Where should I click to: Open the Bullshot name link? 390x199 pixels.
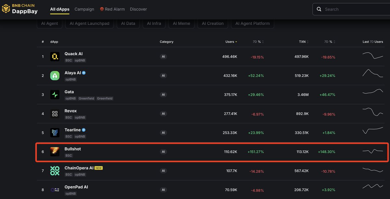click(73, 149)
